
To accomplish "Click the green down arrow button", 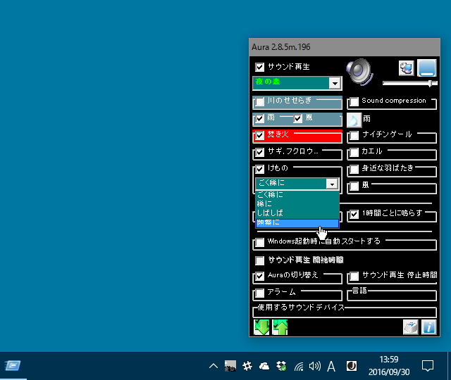I will 261,327.
